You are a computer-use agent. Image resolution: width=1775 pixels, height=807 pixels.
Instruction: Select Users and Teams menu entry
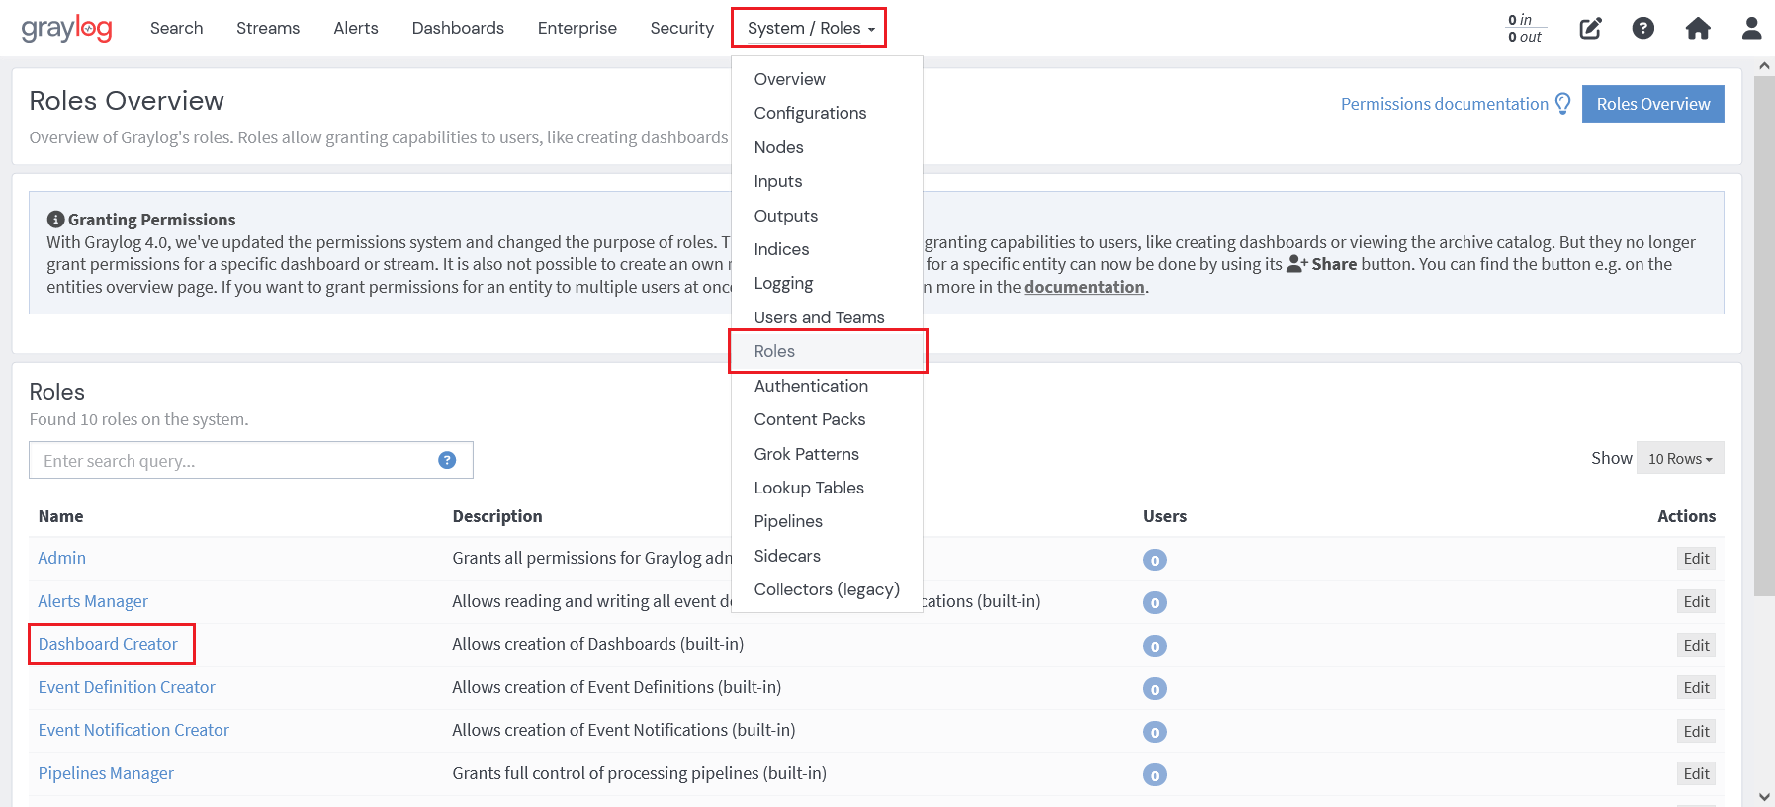[827, 317]
